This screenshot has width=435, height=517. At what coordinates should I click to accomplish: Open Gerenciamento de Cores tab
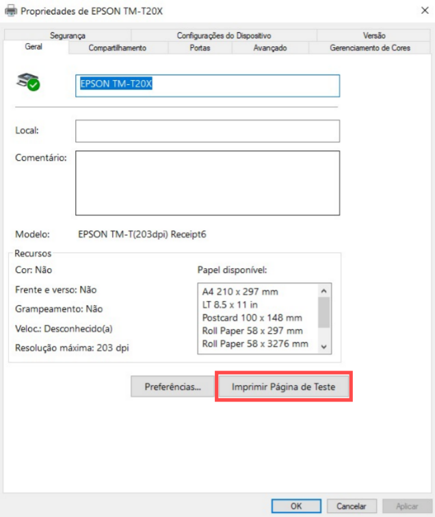point(370,48)
